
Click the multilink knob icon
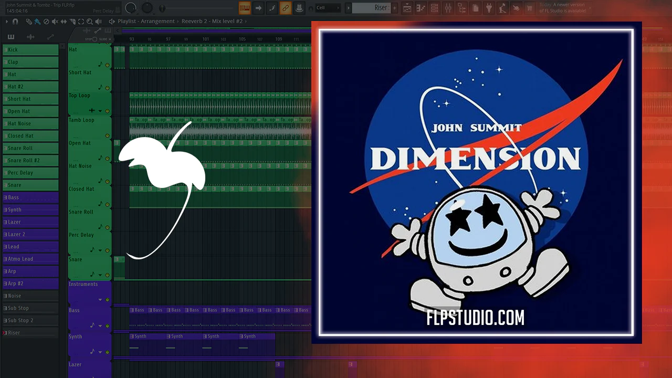point(299,8)
